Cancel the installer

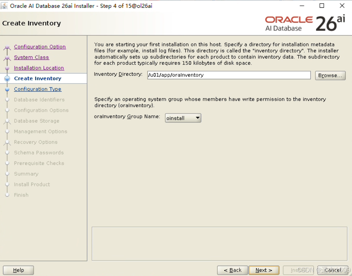(333, 270)
